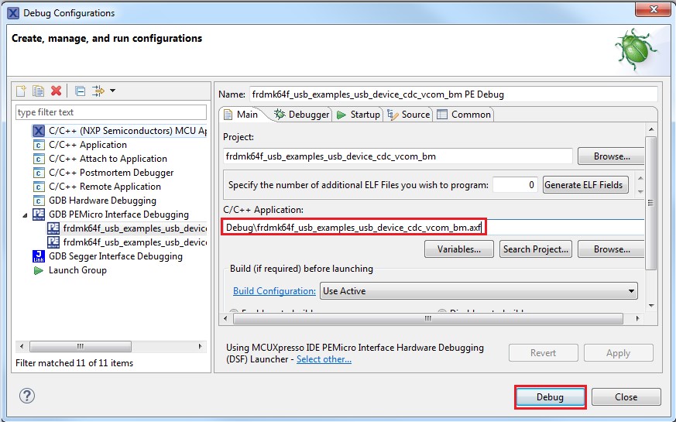Click the New launch configuration icon
Image resolution: width=676 pixels, height=422 pixels.
tap(21, 91)
